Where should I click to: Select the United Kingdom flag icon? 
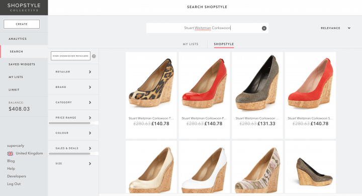(x=10, y=153)
